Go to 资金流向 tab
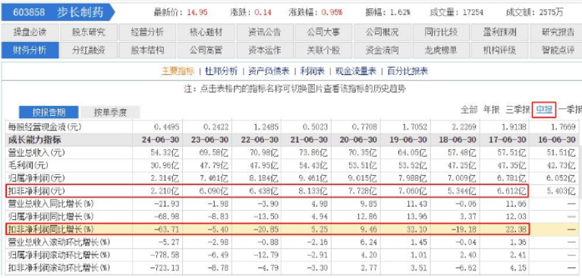The height and width of the screenshot is (278, 582). tap(382, 50)
